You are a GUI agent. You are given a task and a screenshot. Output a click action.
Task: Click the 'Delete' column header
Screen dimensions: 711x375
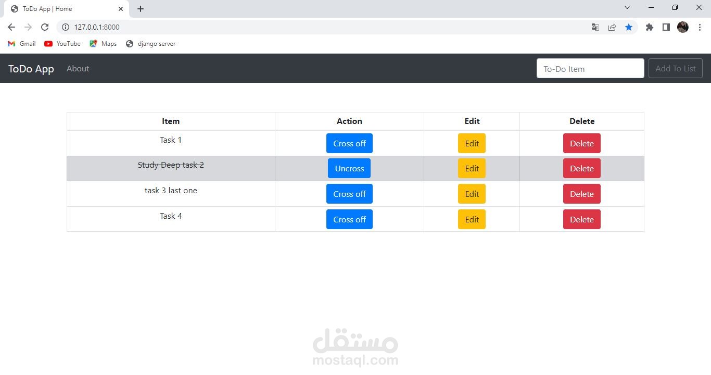pos(582,121)
